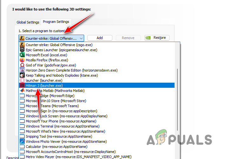Click the Add button

click(x=100, y=38)
